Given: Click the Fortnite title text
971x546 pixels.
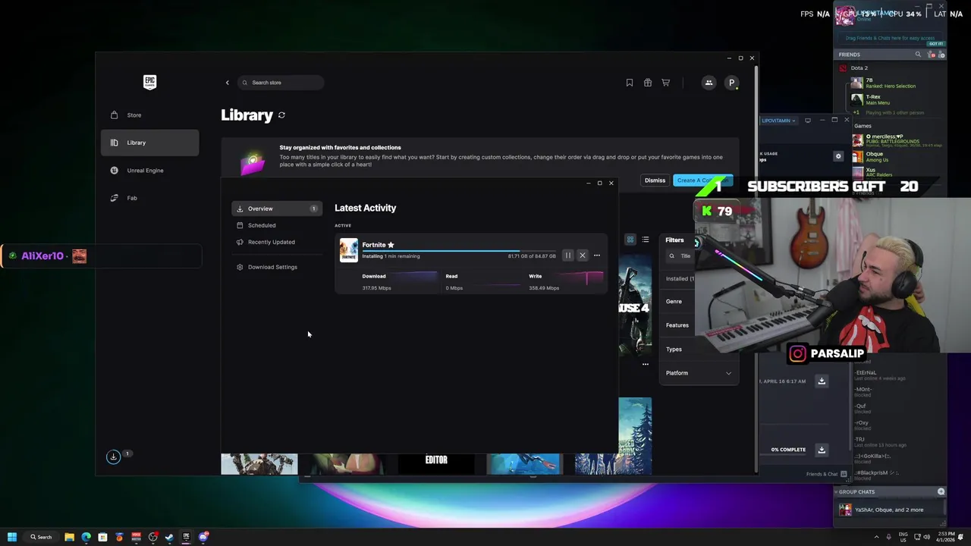Looking at the screenshot, I should (x=374, y=245).
